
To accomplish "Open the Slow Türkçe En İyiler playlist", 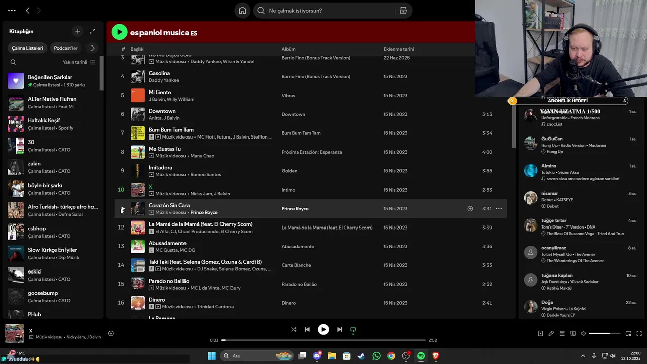I will click(53, 253).
